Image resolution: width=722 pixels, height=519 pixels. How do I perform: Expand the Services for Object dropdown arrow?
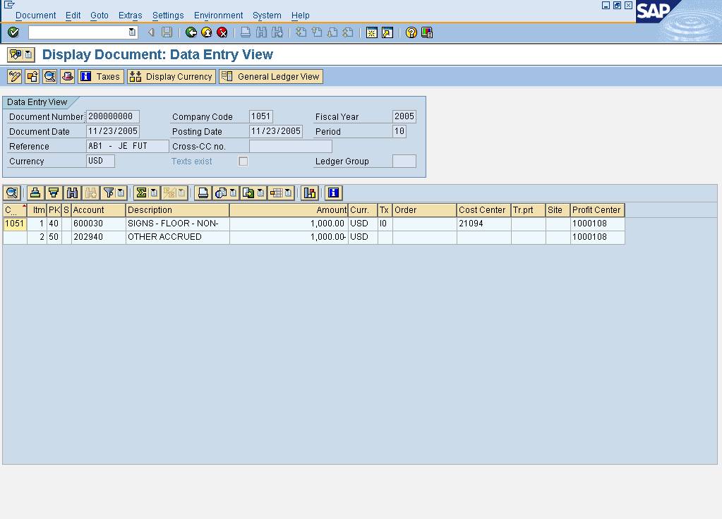(x=28, y=54)
